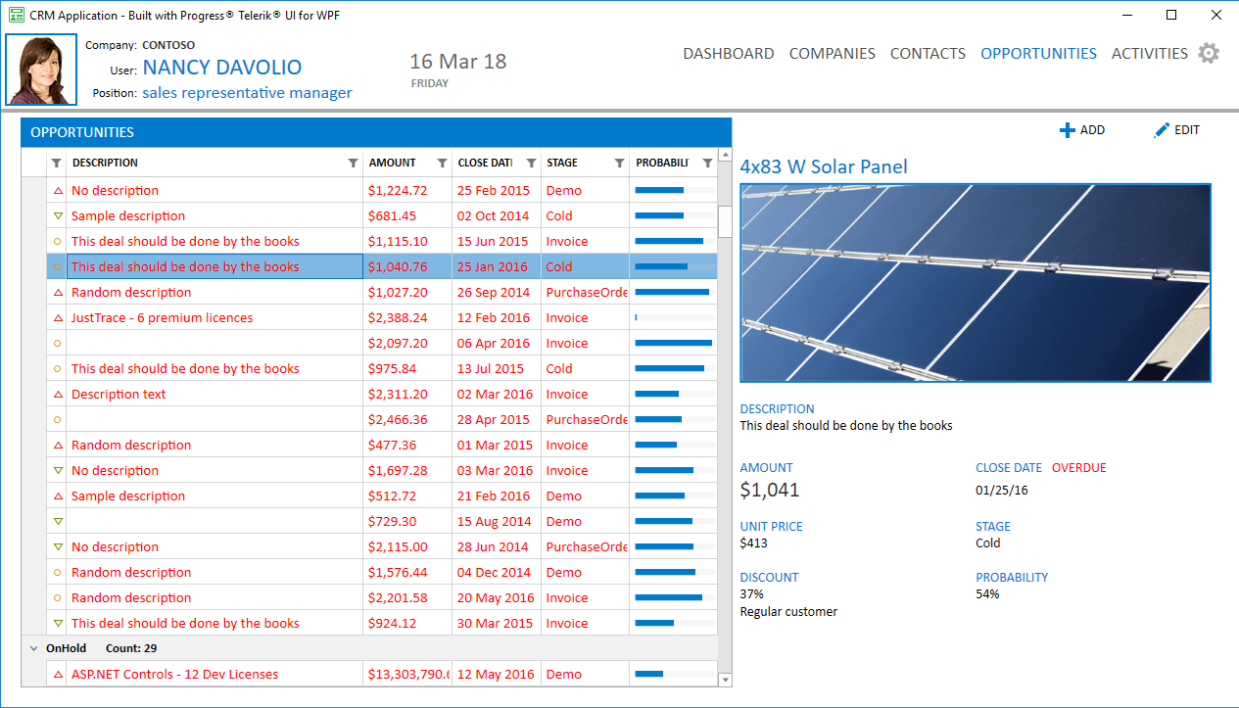Click the pencil Edit icon
This screenshot has height=708, width=1239.
pos(1162,130)
